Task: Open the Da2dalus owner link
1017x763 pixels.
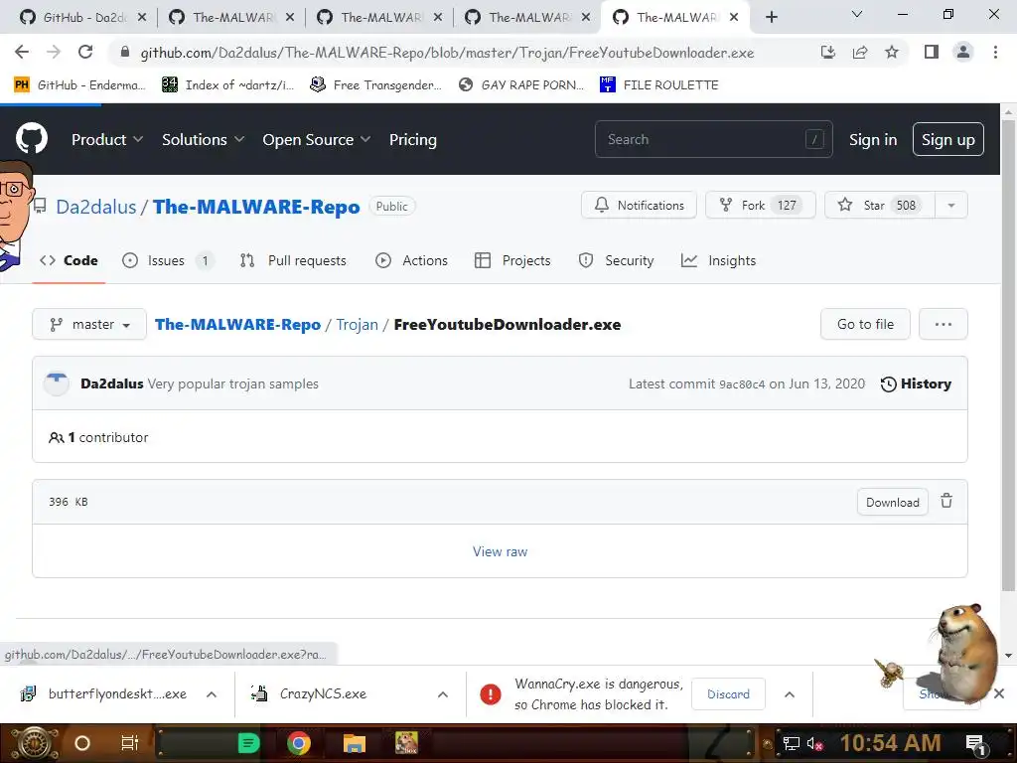Action: [96, 207]
